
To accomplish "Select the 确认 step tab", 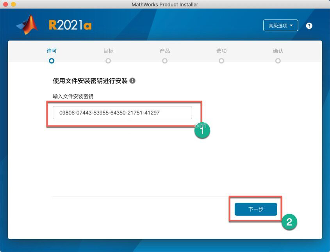I will click(x=278, y=51).
